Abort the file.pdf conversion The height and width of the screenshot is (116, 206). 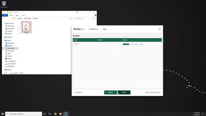click(x=141, y=44)
